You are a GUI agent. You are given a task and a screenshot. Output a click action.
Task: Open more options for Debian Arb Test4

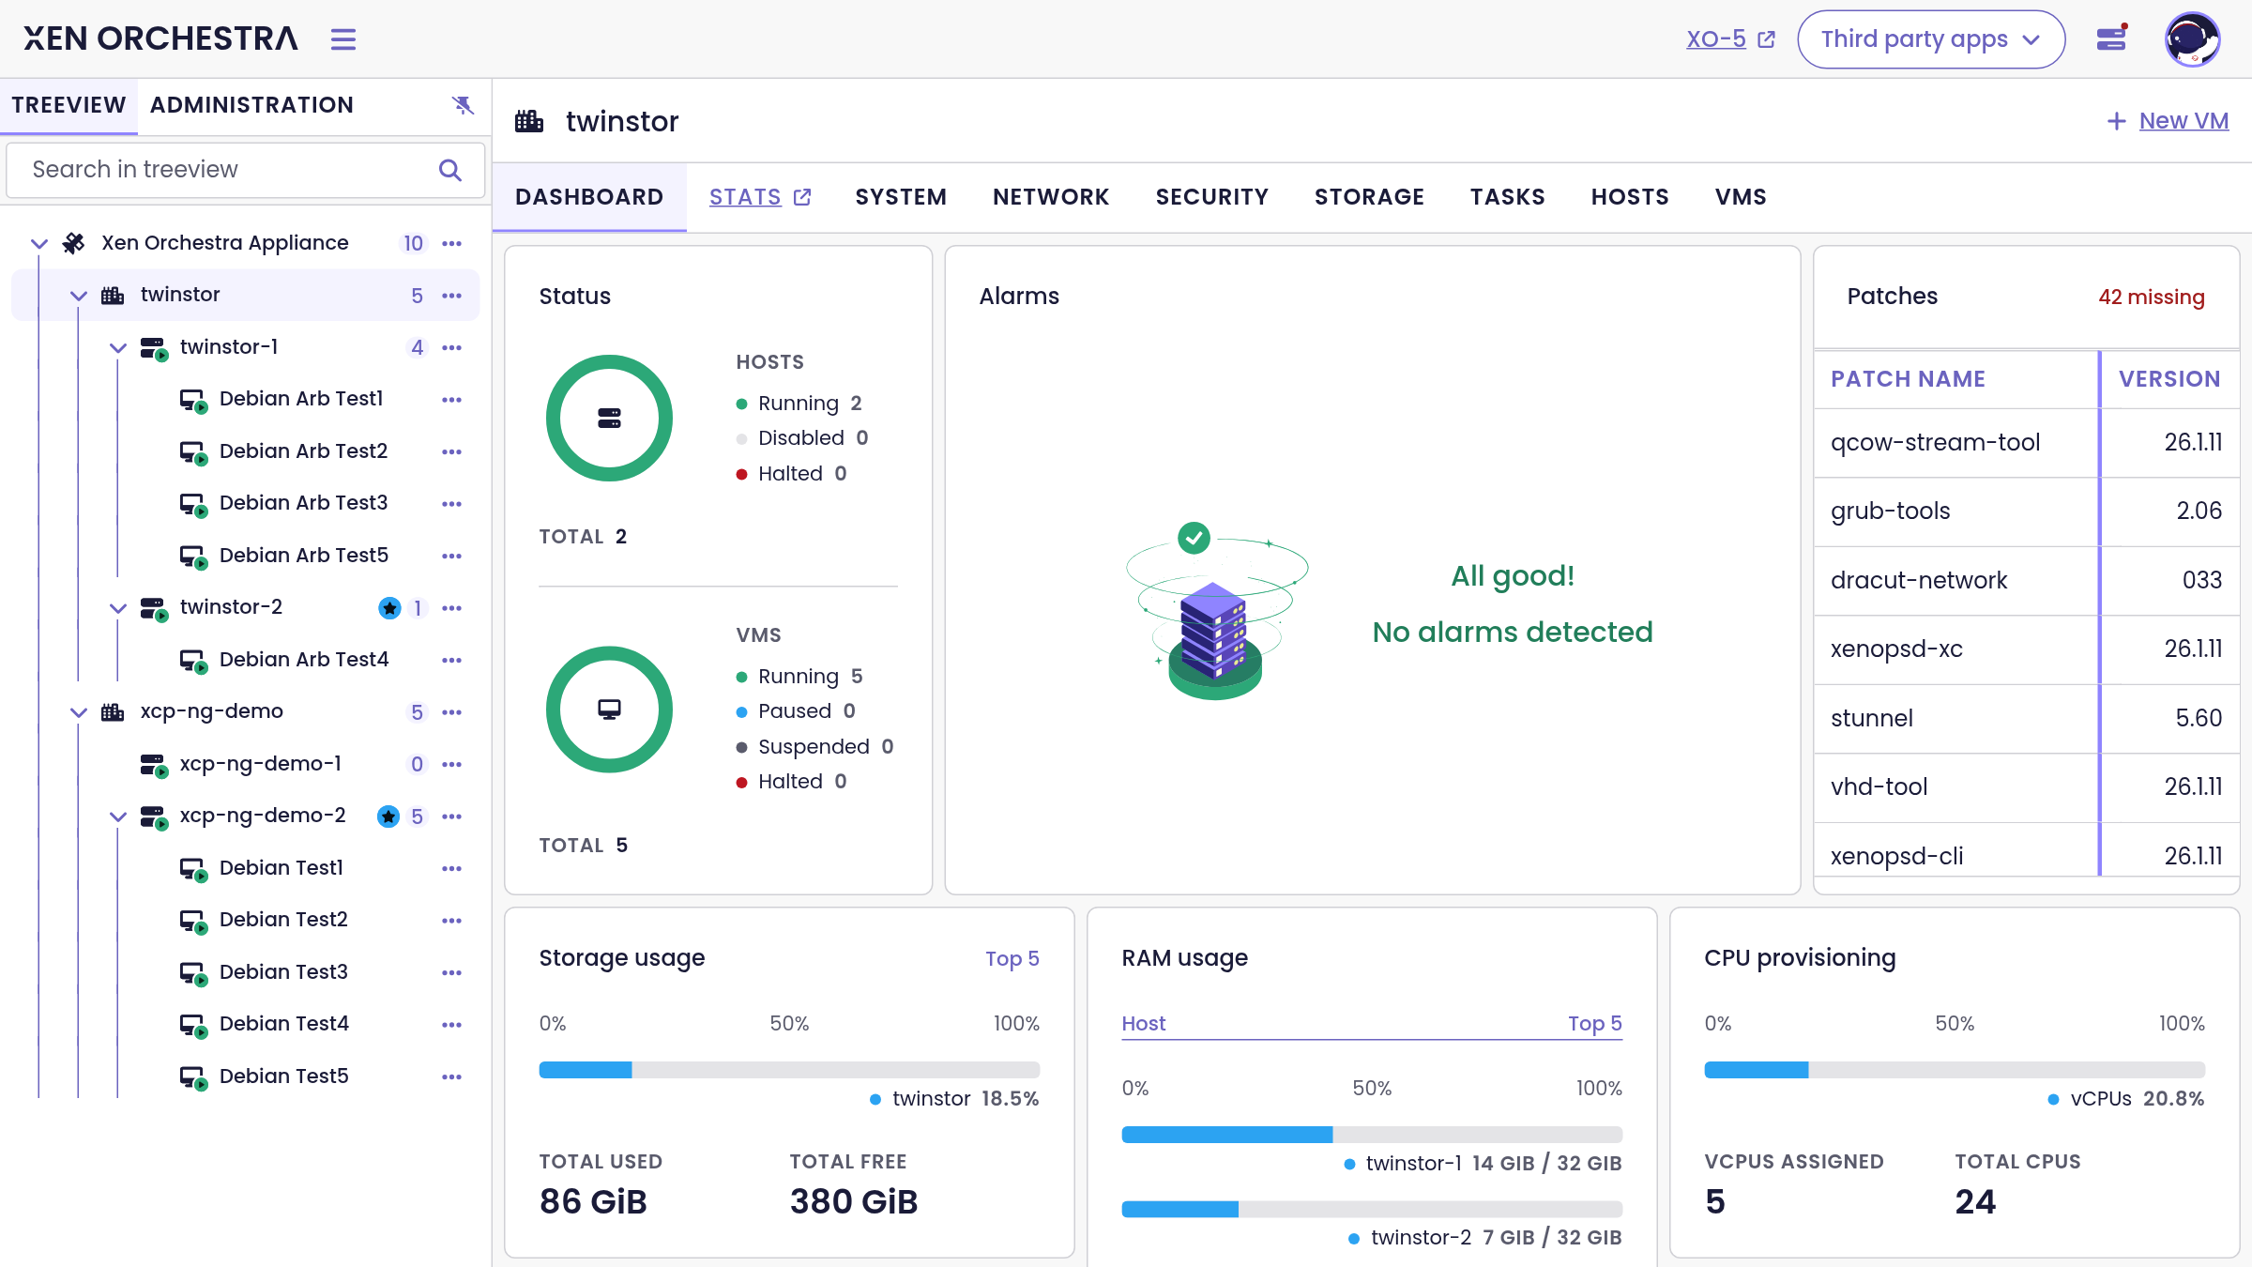[452, 660]
